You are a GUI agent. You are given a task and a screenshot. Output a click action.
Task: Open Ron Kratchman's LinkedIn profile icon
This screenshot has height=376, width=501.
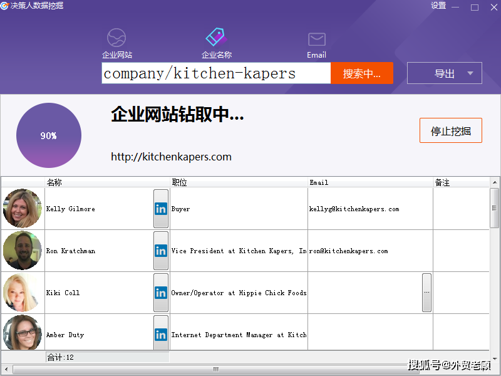pyautogui.click(x=161, y=251)
